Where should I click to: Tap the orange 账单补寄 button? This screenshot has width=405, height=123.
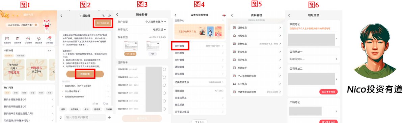[85, 74]
